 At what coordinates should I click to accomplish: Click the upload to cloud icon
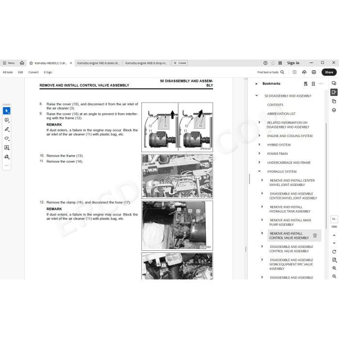304,72
